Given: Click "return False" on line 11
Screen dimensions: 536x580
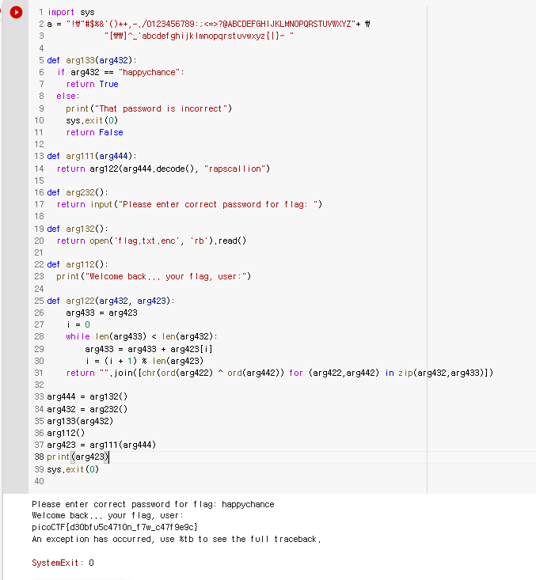Looking at the screenshot, I should click(x=94, y=132).
